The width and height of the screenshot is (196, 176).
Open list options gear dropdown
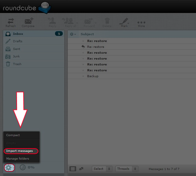pos(73,34)
